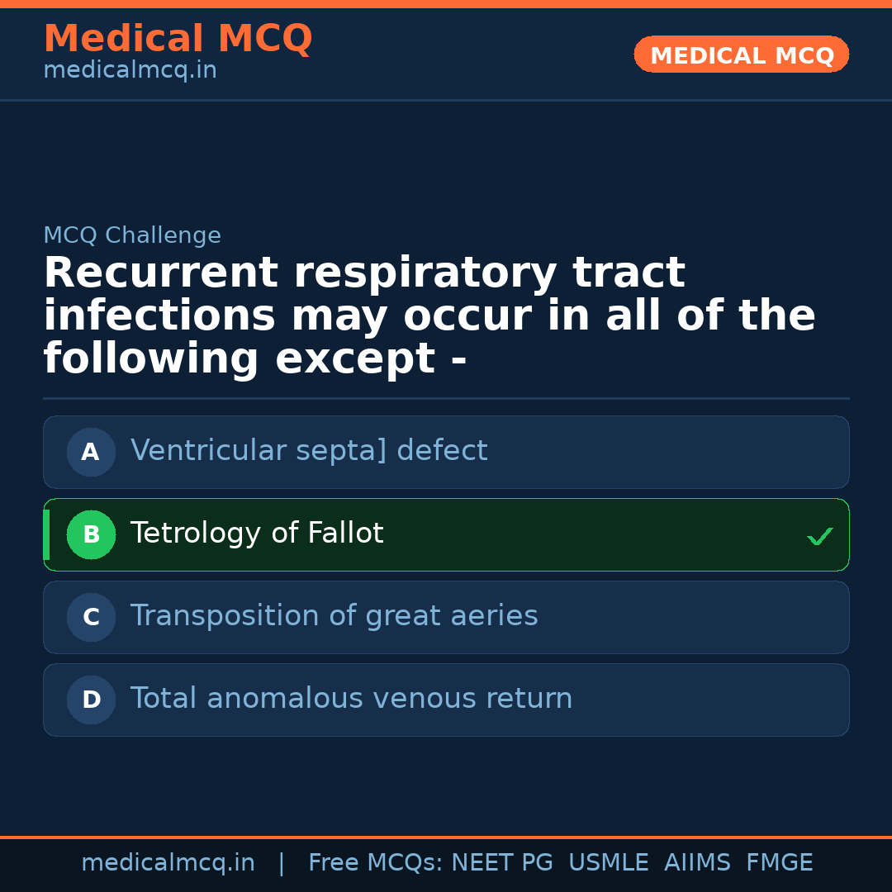This screenshot has height=892, width=892.
Task: Expand the MCQ Challenge header
Action: point(132,235)
